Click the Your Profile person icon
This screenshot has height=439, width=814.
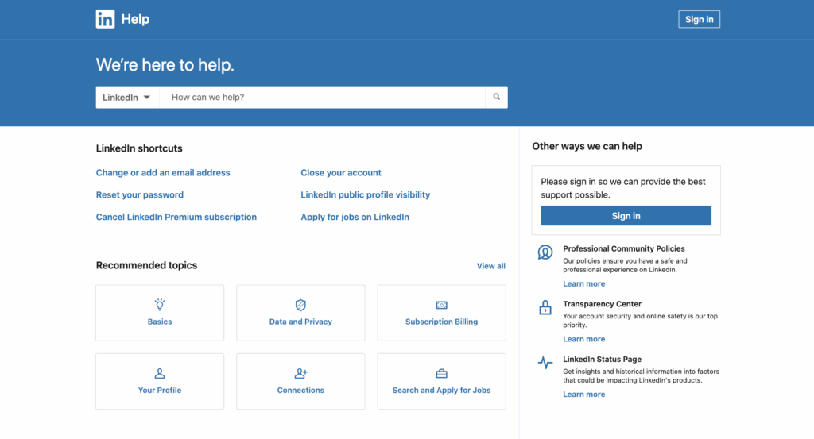click(159, 373)
